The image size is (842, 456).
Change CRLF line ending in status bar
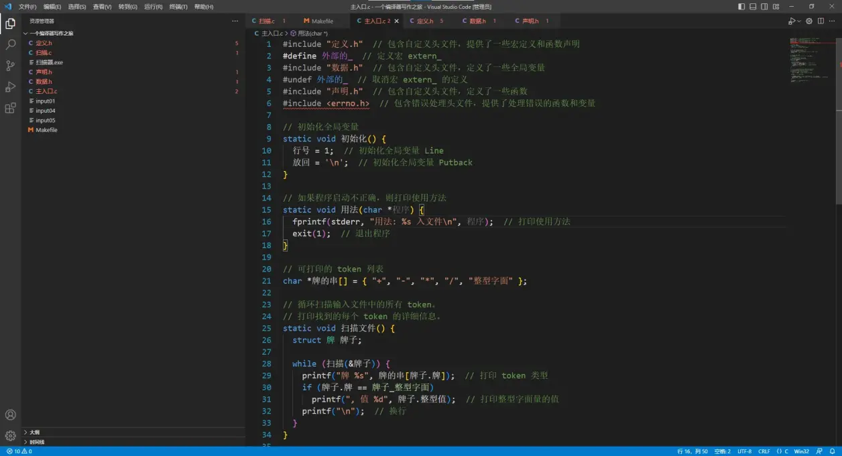[x=764, y=451]
